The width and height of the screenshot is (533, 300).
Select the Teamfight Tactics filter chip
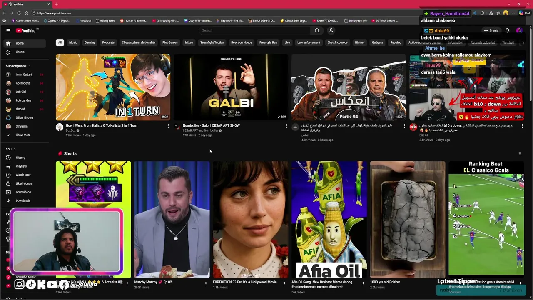(x=212, y=42)
